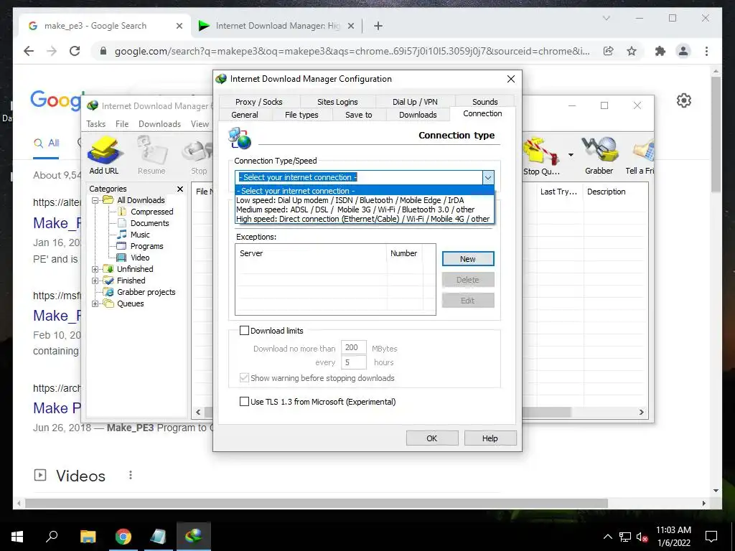Choose the highlighted Select your internet connection option
The width and height of the screenshot is (735, 551).
click(x=365, y=191)
